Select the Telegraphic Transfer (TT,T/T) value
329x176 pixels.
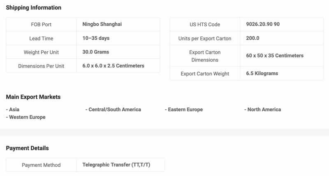pyautogui.click(x=116, y=165)
